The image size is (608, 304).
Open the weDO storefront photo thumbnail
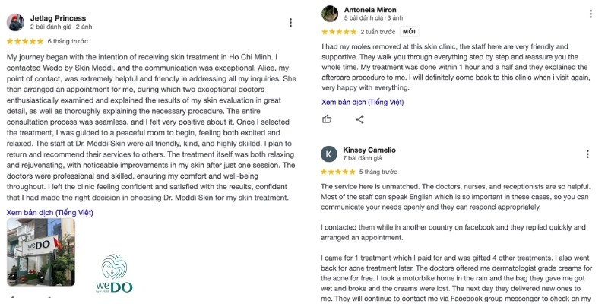[x=41, y=252]
